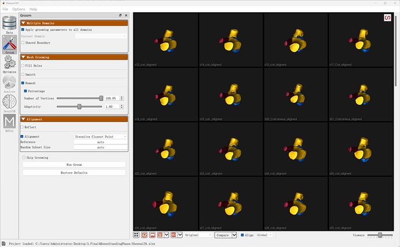Increment the Number of Vertices spinner
The width and height of the screenshot is (400, 247).
pos(122,97)
